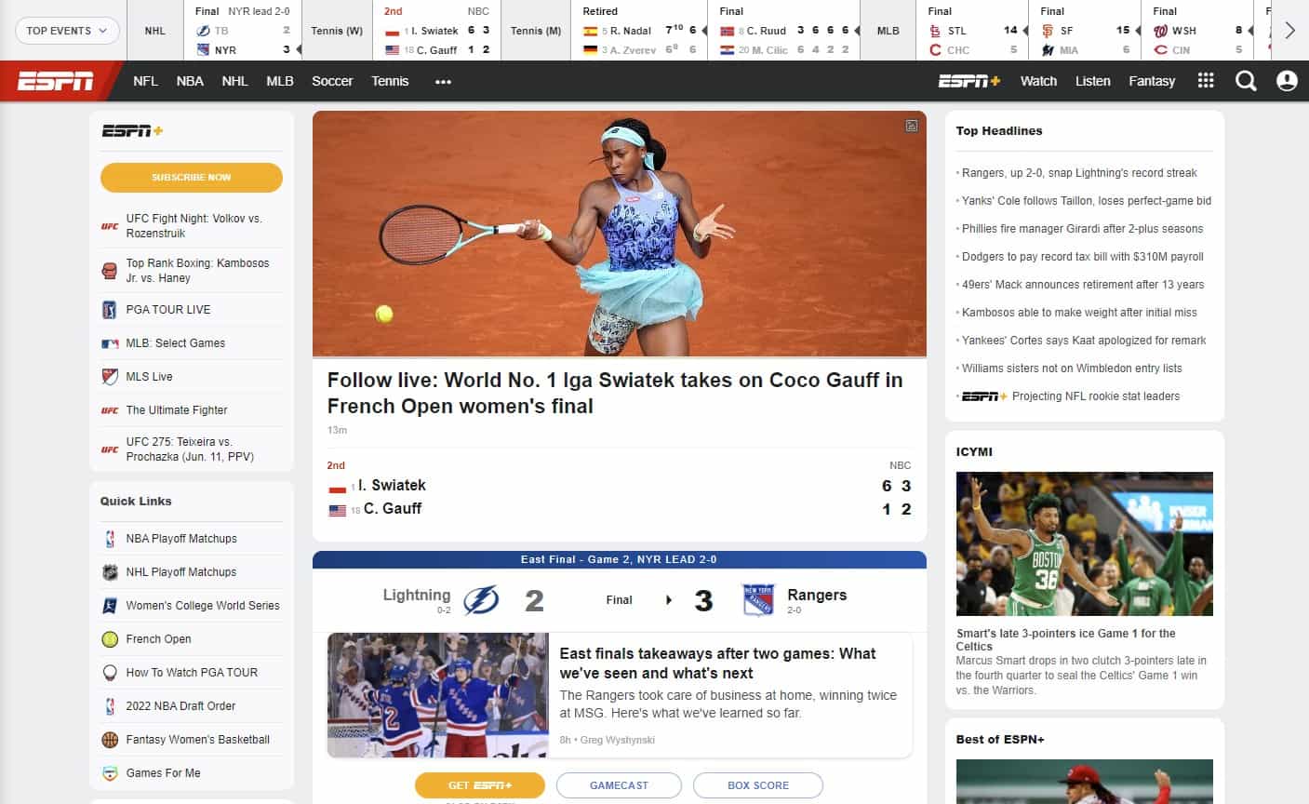This screenshot has width=1309, height=804.
Task: Click the basketball icon beside Fantasy Women's Basketball
Action: click(110, 740)
